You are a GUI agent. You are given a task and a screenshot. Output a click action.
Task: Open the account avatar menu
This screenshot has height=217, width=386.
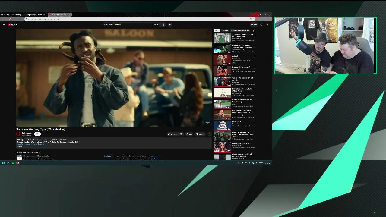pos(267,24)
